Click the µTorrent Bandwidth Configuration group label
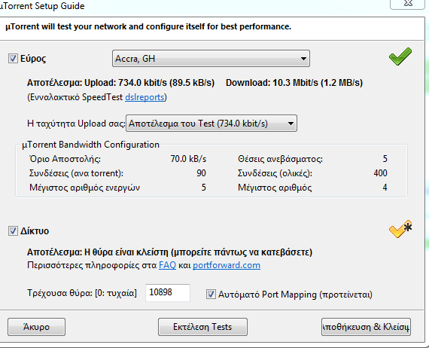 click(x=90, y=145)
